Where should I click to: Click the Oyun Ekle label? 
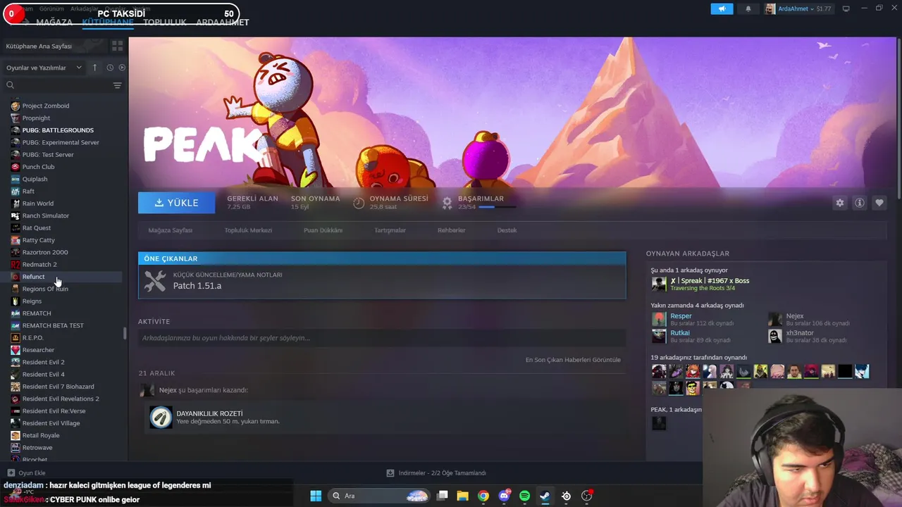point(32,473)
